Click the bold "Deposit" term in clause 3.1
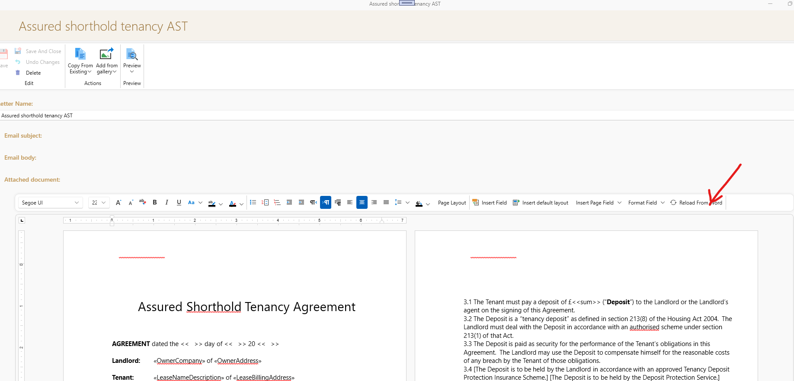This screenshot has height=381, width=794. (618, 302)
